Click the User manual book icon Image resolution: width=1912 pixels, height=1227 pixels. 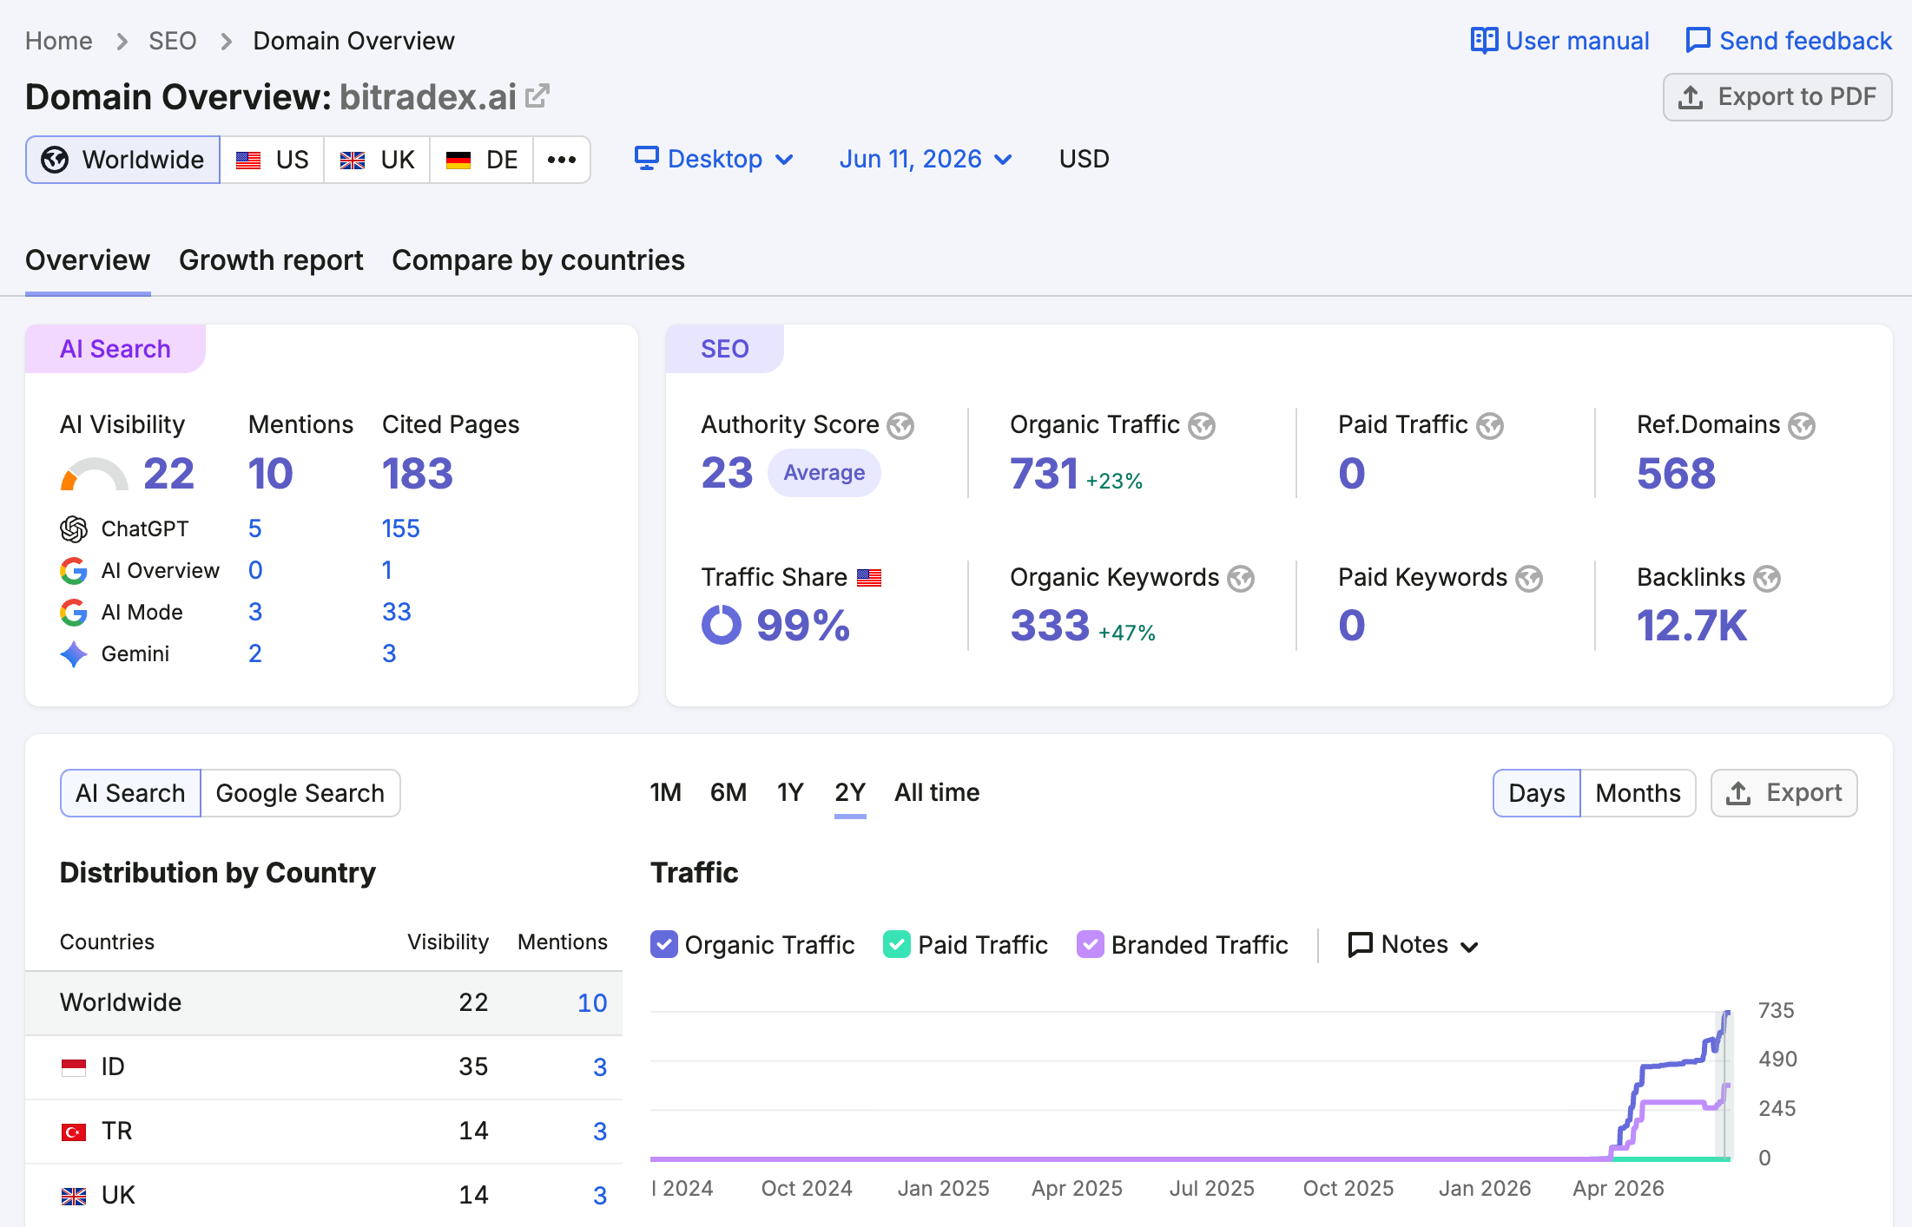tap(1484, 41)
